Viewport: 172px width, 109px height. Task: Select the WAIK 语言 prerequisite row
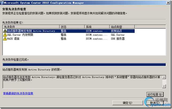[69, 39]
